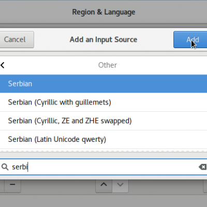Pick Serbian (Cyrillic, ZE and ZHE swapped)
Screen dimensions: 207x207
click(103, 121)
